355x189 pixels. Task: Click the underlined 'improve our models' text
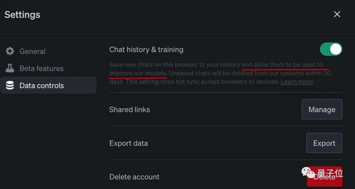tap(138, 73)
